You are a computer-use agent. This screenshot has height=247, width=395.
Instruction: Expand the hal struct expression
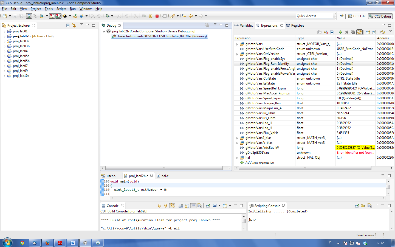pos(237,158)
